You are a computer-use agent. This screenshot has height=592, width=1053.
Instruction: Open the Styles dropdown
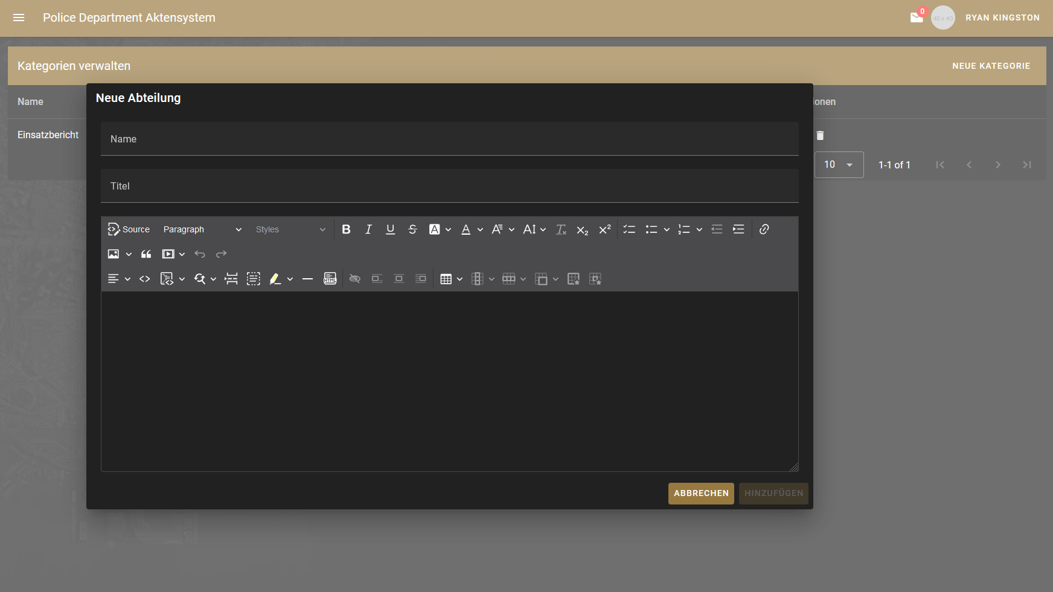[290, 229]
